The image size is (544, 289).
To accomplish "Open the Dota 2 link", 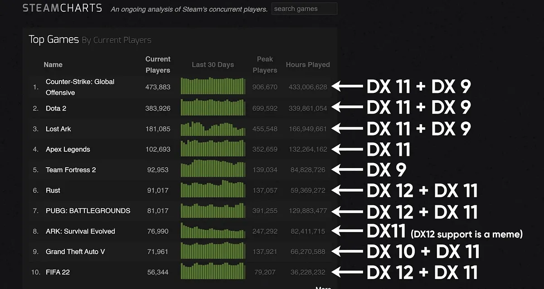I will tap(56, 108).
